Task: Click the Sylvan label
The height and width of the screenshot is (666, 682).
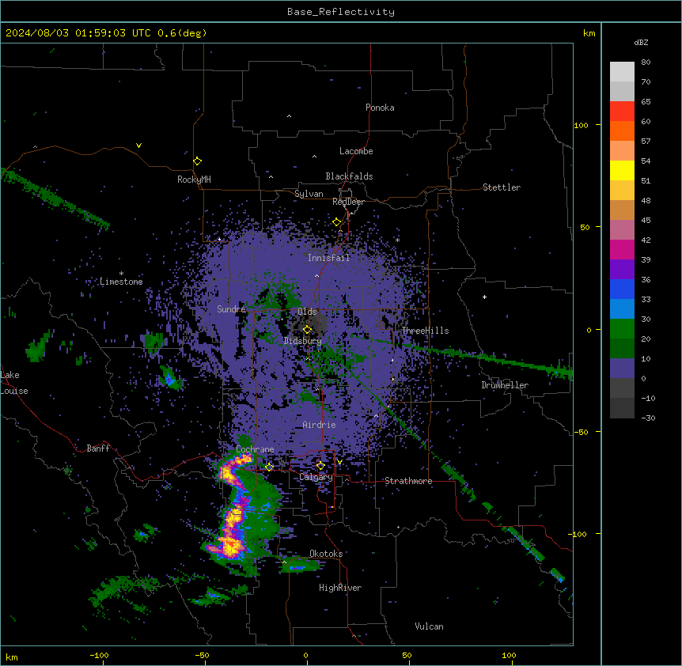Action: (x=309, y=194)
